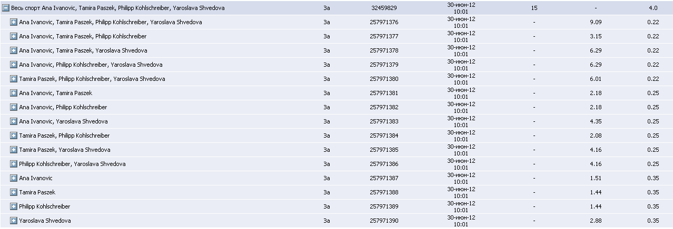Expand the four-player Ivanovic, Paszek, Kohlschreiber, Shvedova sub-row
This screenshot has width=673, height=229.
click(x=14, y=23)
